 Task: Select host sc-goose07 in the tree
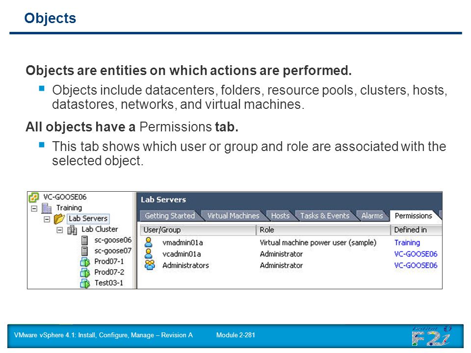(113, 251)
